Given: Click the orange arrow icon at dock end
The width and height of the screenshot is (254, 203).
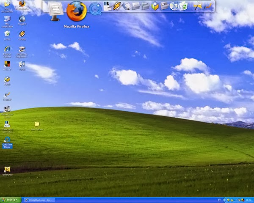Looking at the screenshot, I should click(208, 6).
